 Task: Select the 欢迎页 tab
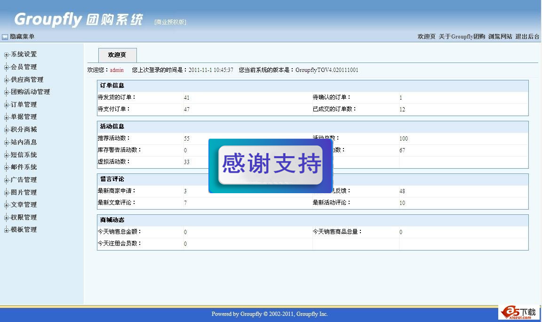point(118,55)
